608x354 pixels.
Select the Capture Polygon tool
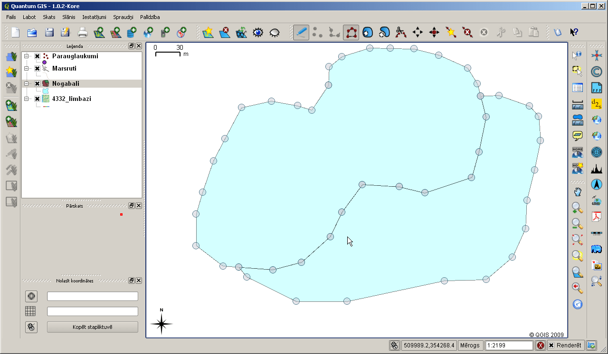351,32
